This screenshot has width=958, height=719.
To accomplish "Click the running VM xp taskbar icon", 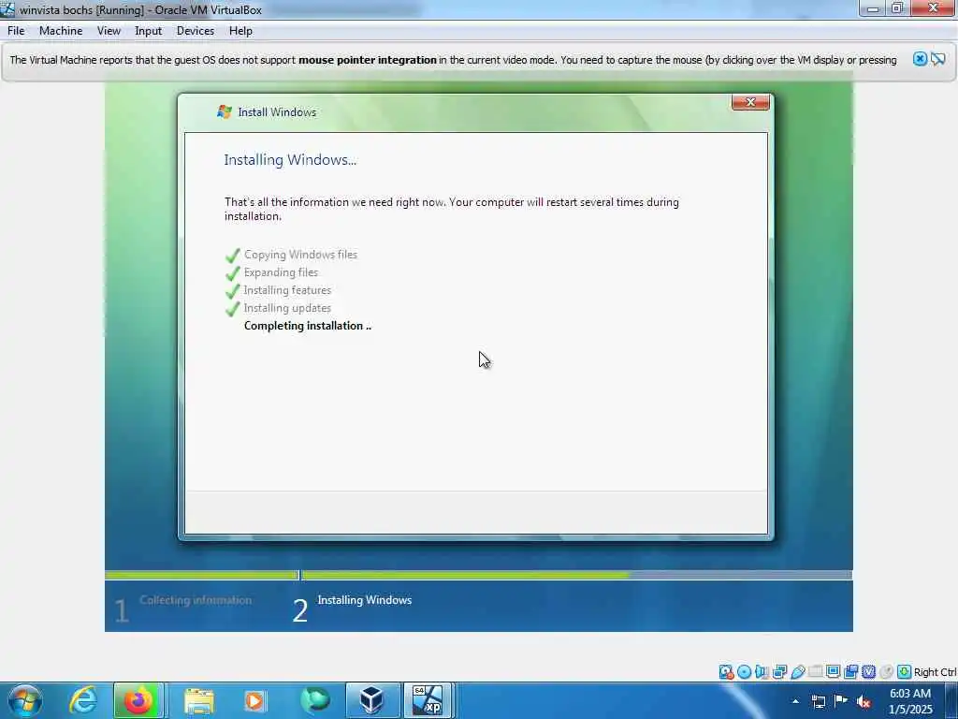I will click(x=428, y=700).
